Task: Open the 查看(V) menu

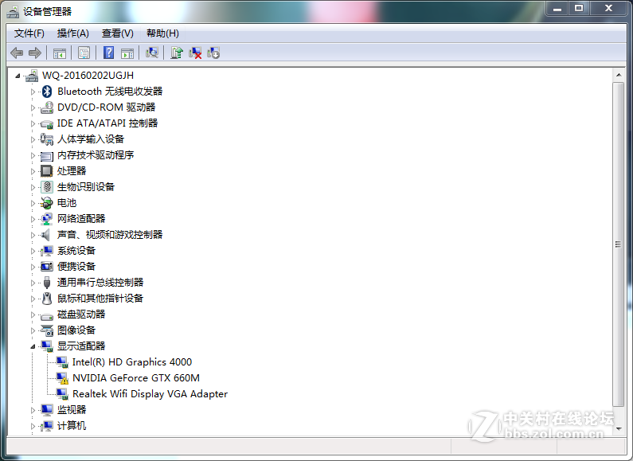Action: pyautogui.click(x=118, y=33)
